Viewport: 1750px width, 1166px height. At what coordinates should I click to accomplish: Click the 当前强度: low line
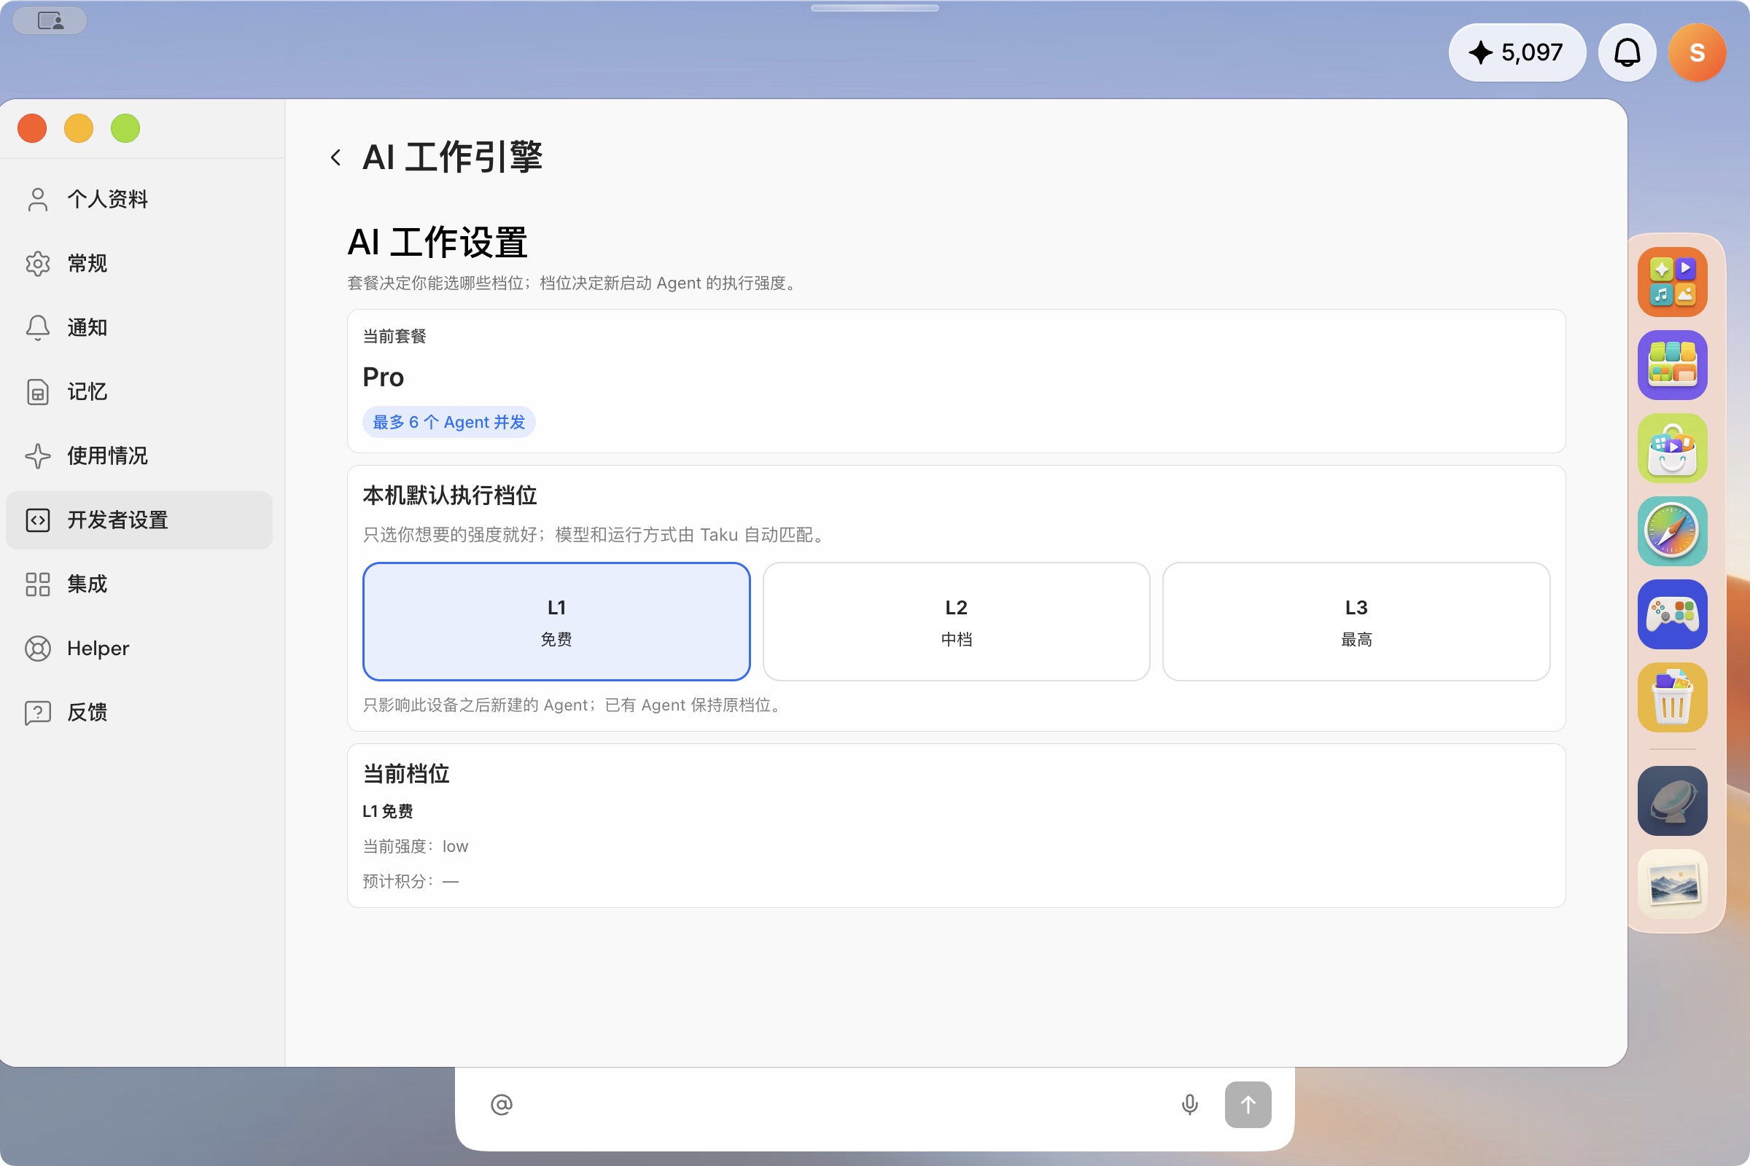coord(415,846)
